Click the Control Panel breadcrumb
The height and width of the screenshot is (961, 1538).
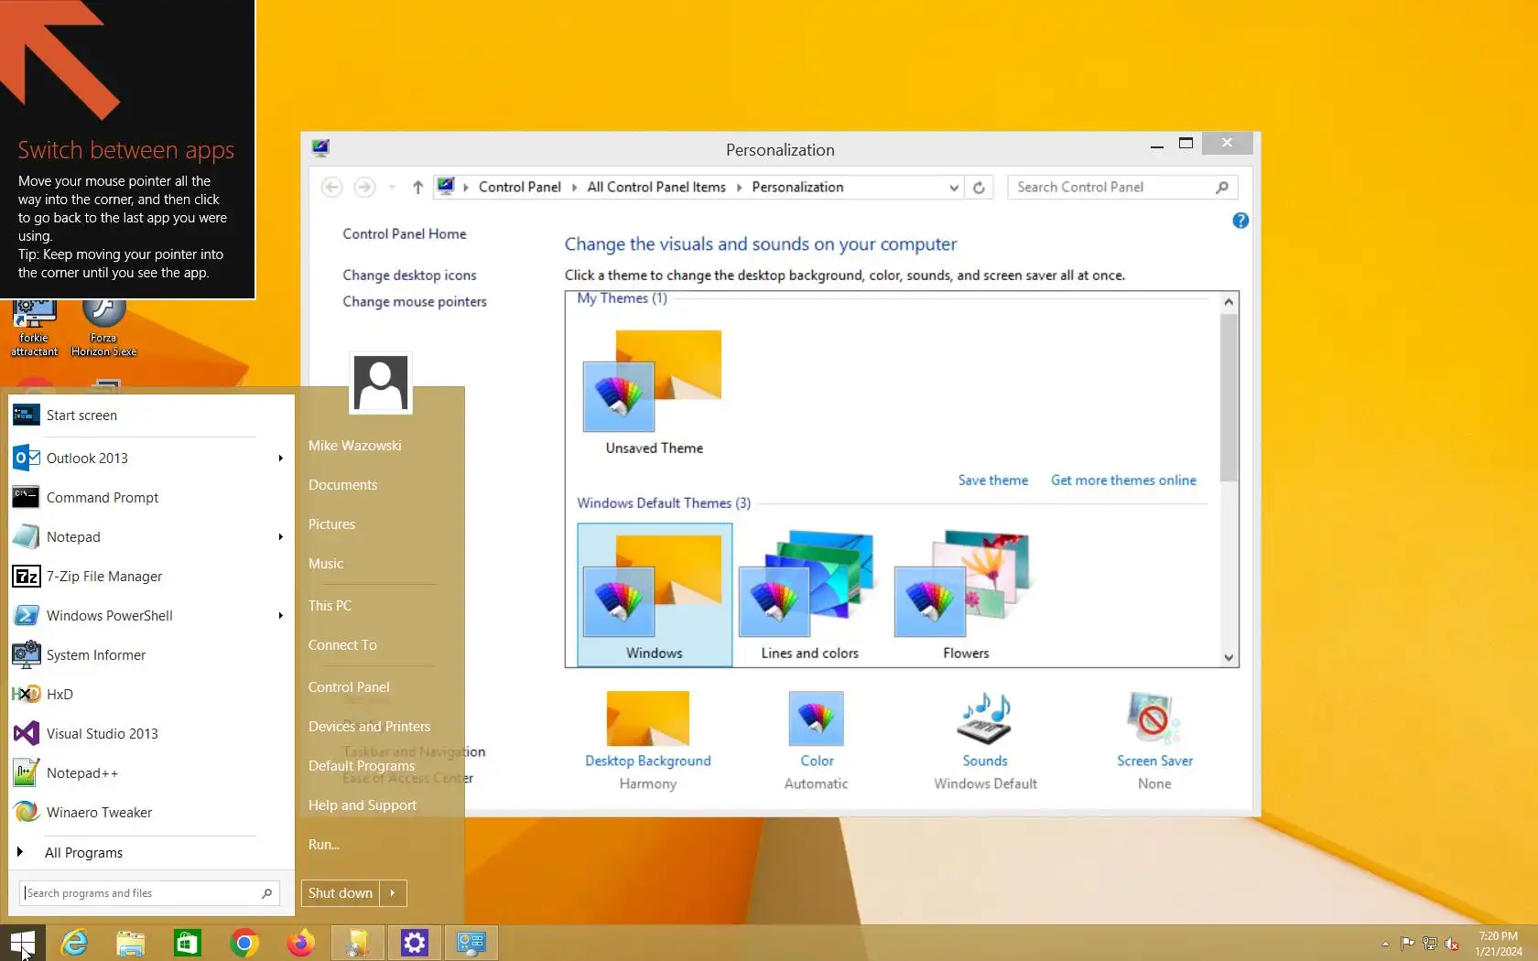[520, 188]
